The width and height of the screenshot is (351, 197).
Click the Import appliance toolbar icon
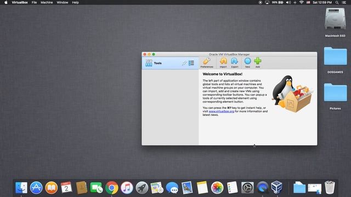click(x=223, y=63)
